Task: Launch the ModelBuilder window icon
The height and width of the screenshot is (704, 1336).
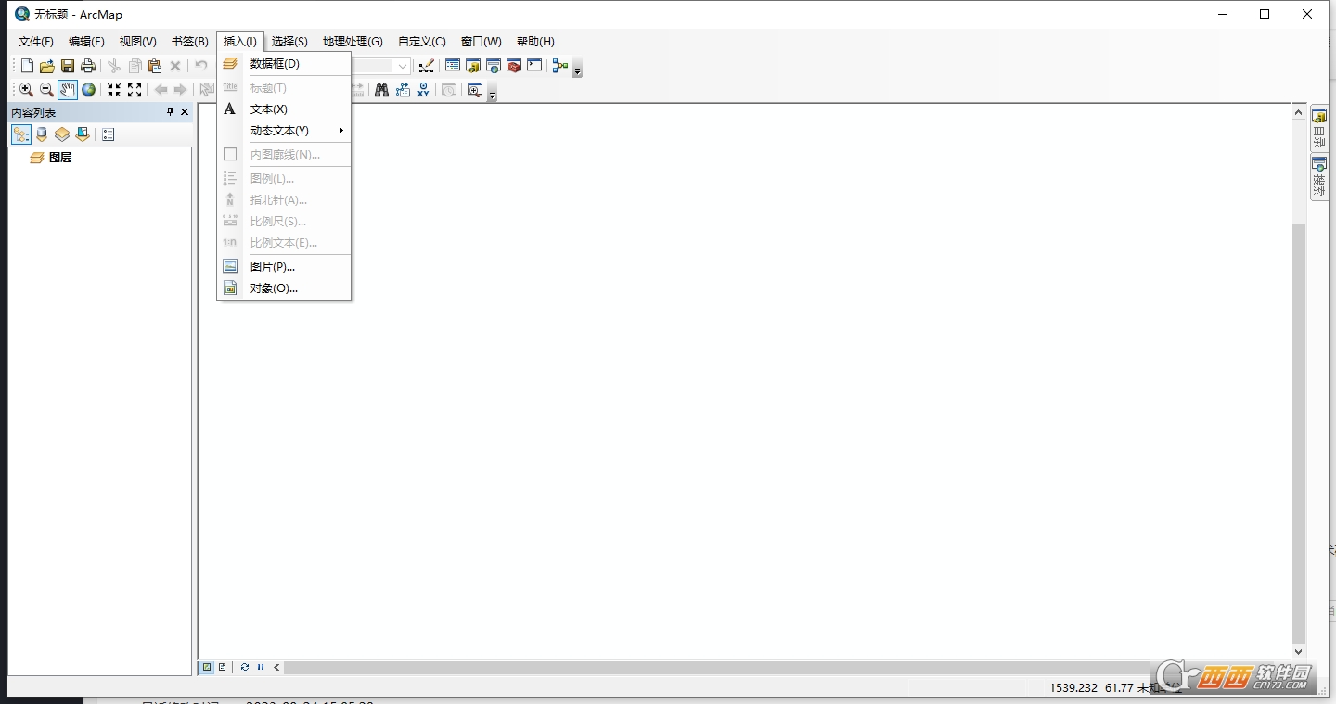Action: click(559, 66)
